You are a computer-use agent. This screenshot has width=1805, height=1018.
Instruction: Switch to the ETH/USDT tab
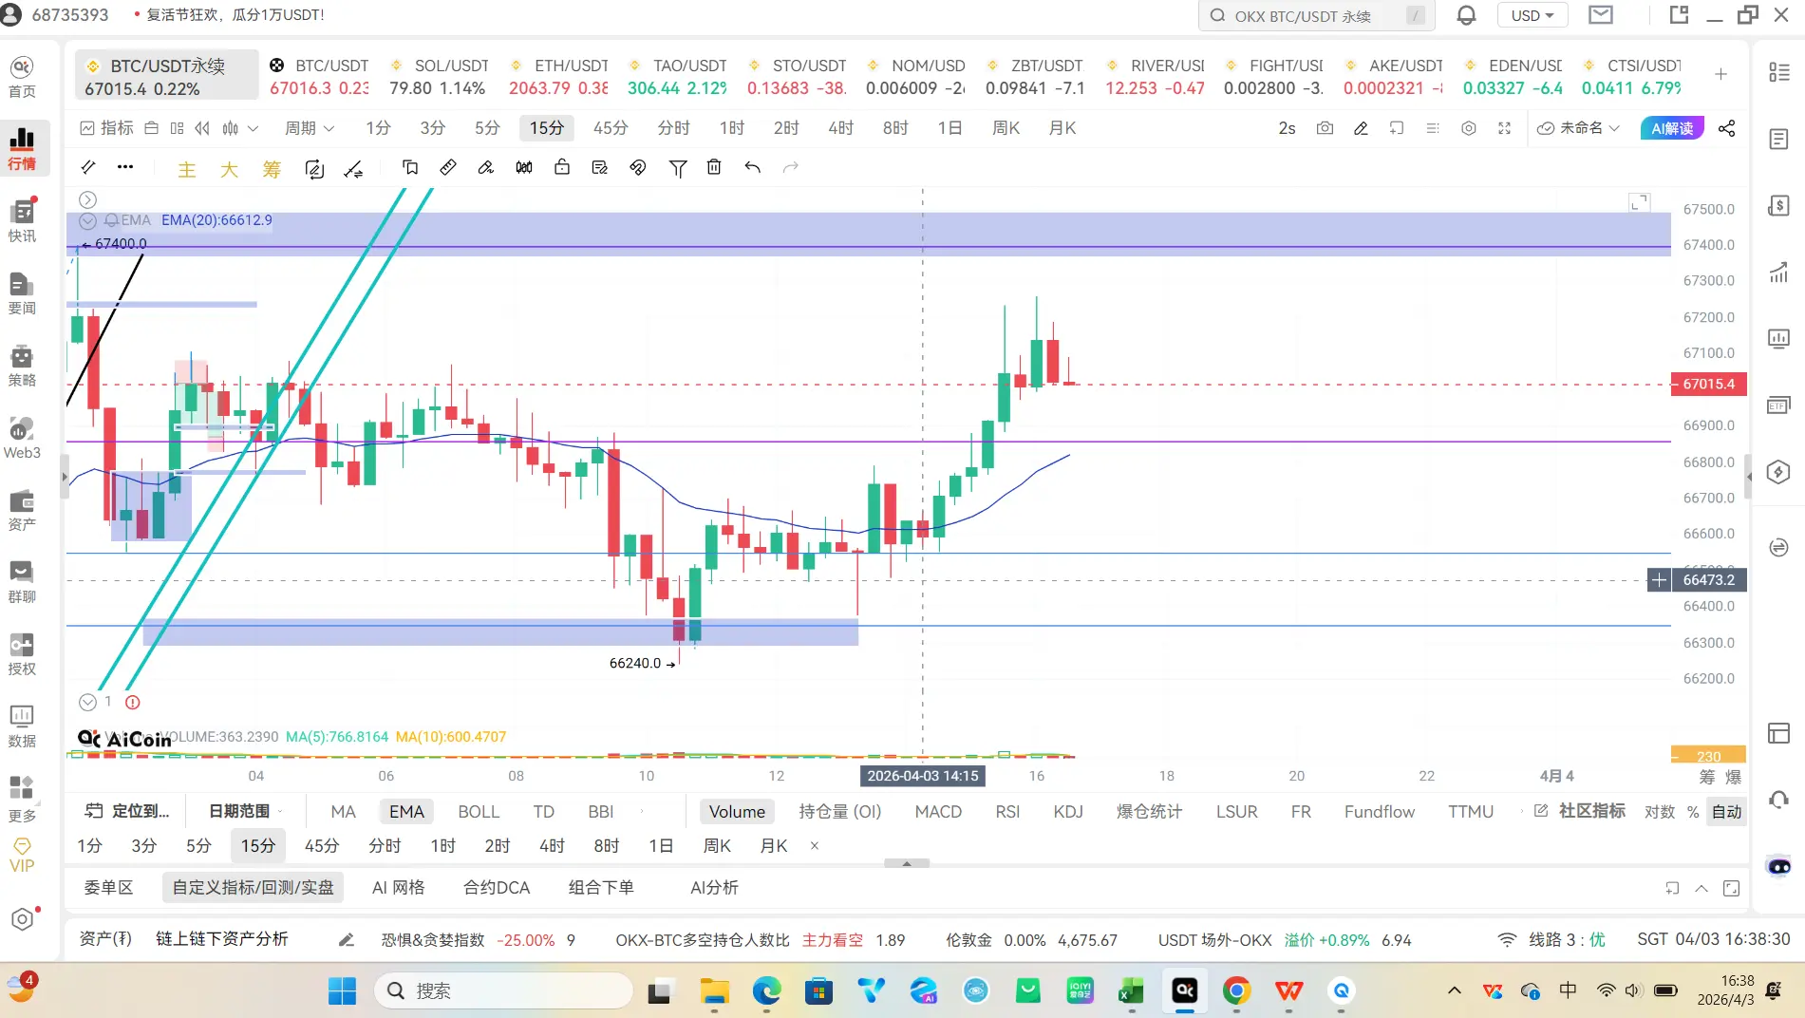558,76
